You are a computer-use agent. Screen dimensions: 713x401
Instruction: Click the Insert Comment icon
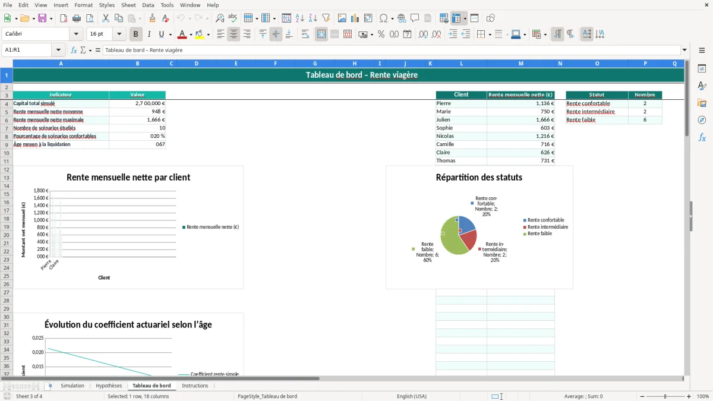pyautogui.click(x=415, y=18)
